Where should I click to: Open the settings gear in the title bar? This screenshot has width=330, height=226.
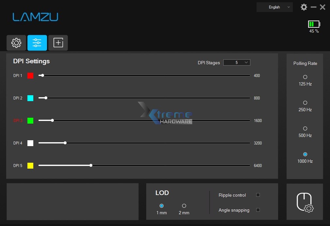point(304,7)
